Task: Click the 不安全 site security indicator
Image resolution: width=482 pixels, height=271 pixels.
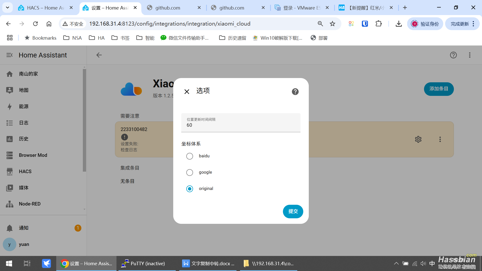Action: pyautogui.click(x=73, y=24)
